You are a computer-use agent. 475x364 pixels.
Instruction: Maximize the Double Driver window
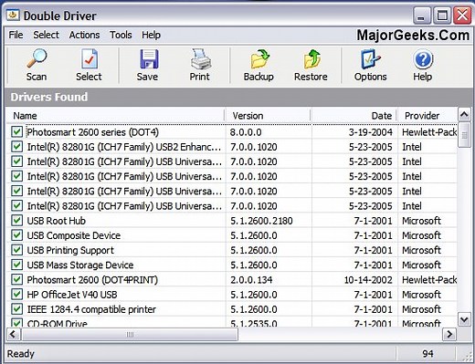(x=442, y=16)
